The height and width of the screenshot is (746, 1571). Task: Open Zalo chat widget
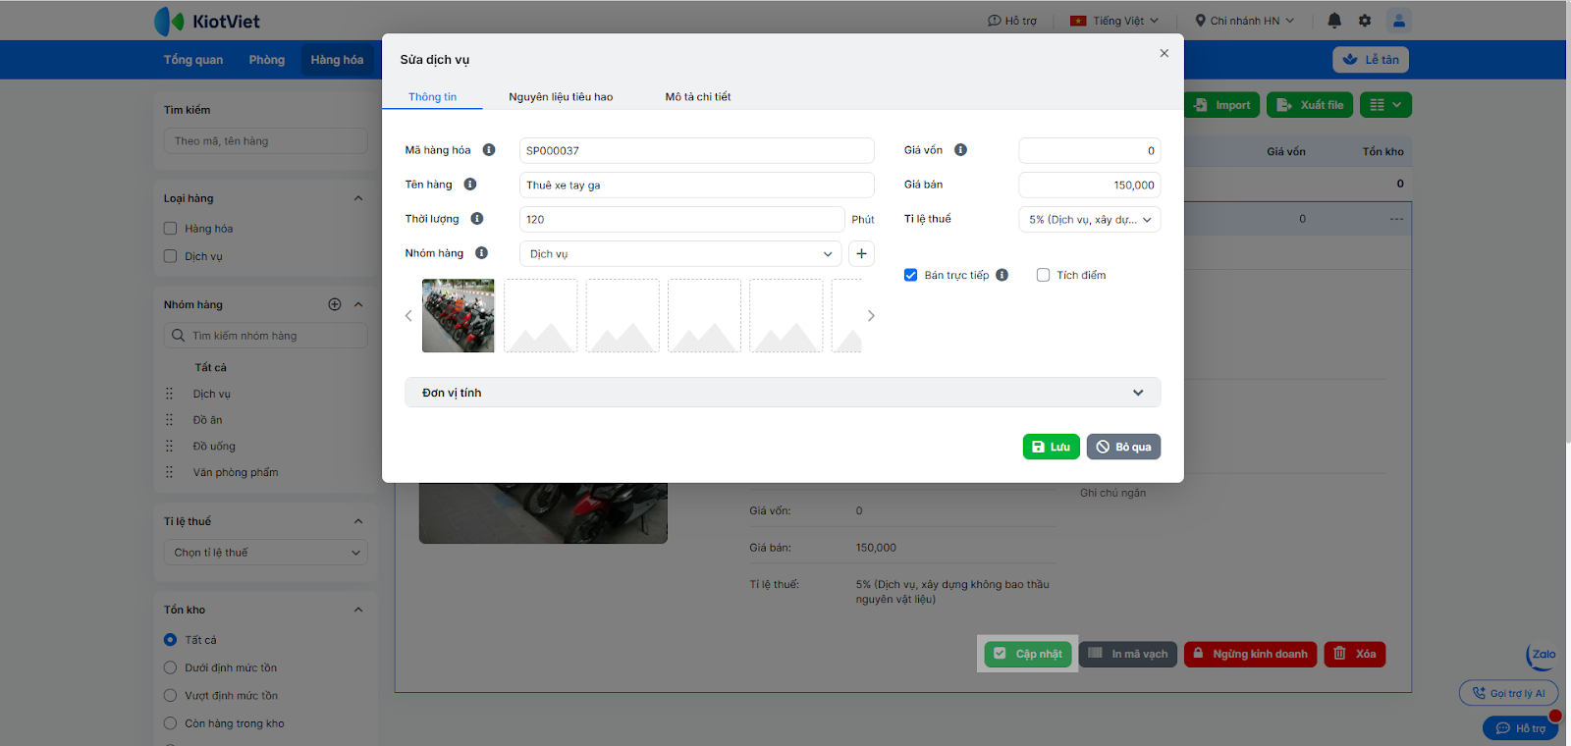pyautogui.click(x=1542, y=656)
